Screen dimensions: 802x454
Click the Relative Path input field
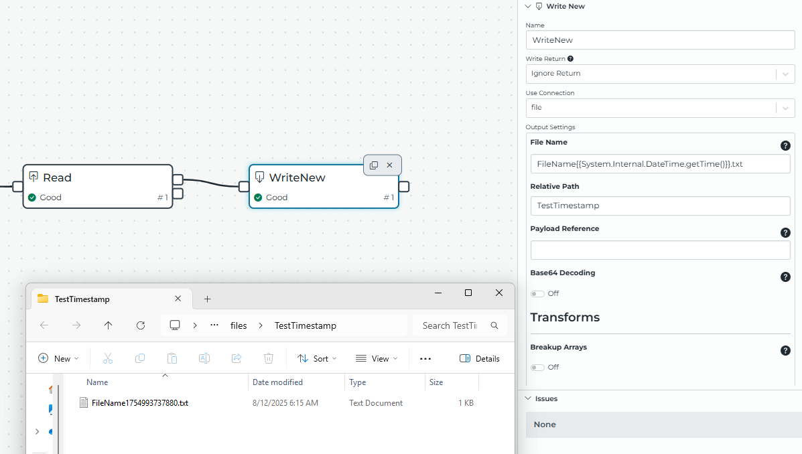[x=660, y=206]
